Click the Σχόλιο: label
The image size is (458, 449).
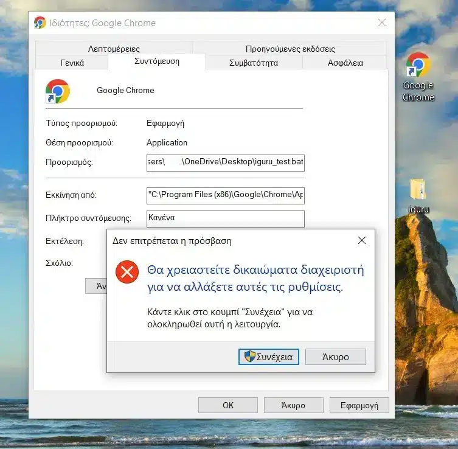[x=59, y=263]
